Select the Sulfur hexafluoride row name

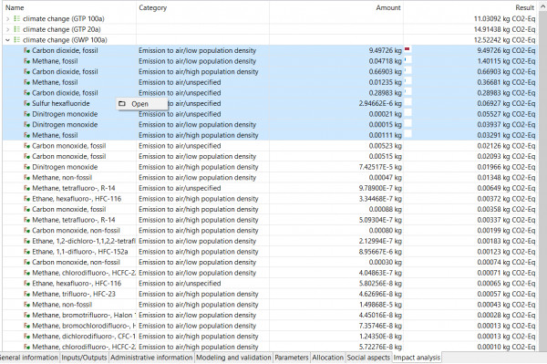click(x=61, y=104)
